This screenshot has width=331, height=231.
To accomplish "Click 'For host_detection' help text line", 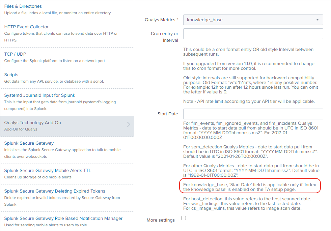I will pos(247,199).
